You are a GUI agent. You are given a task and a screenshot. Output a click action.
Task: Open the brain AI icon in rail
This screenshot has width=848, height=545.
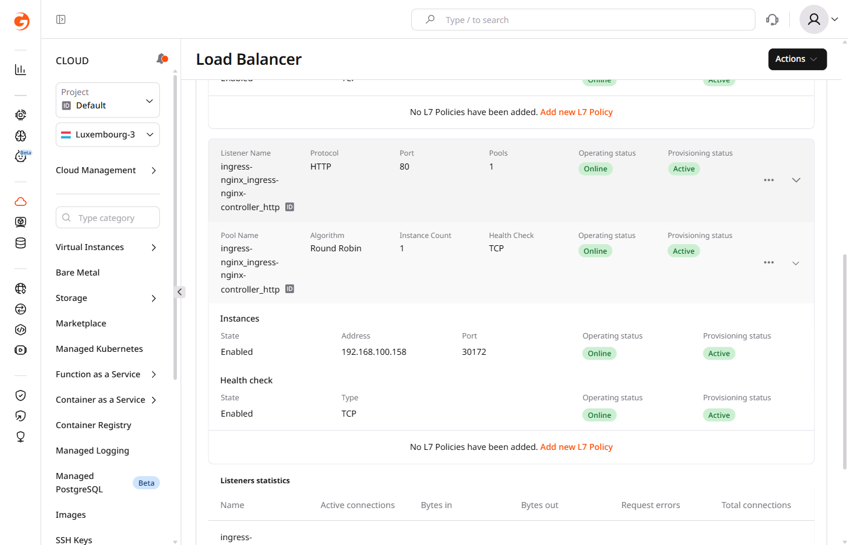pyautogui.click(x=21, y=136)
